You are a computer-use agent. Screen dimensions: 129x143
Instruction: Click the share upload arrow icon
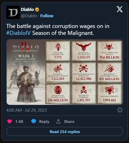pos(58,121)
